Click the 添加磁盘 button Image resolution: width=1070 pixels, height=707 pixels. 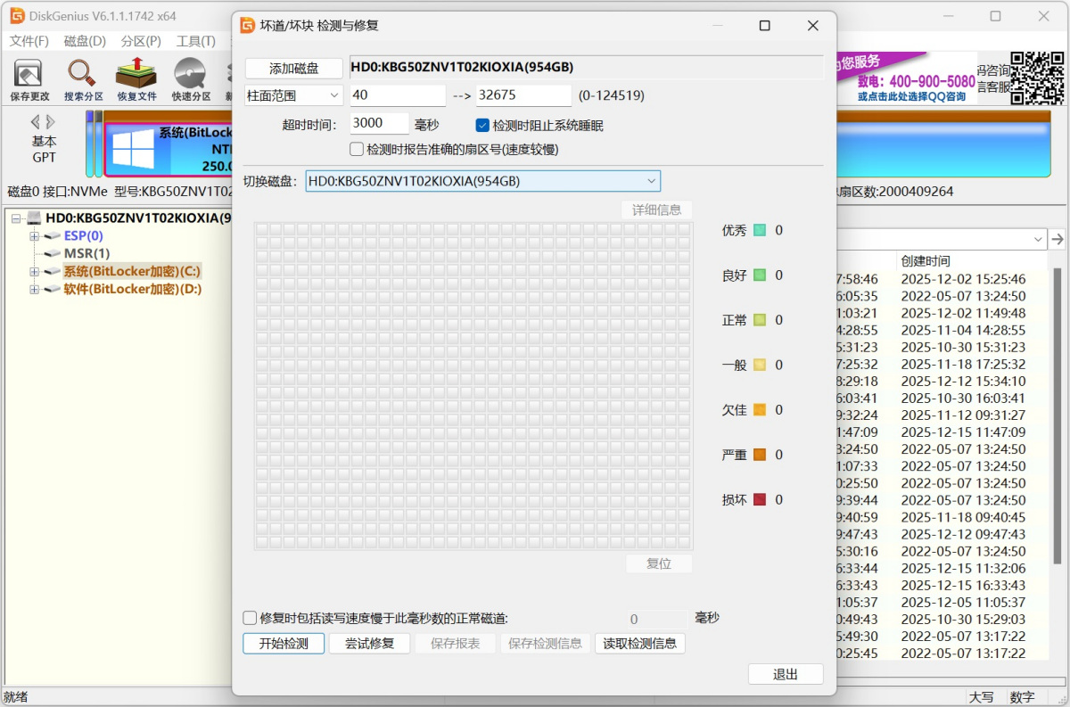coord(293,68)
